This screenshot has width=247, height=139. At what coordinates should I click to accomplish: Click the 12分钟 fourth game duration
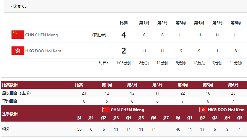(x=199, y=63)
